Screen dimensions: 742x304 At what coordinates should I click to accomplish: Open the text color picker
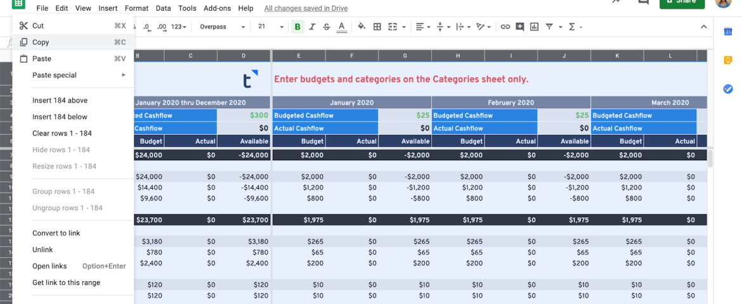point(342,27)
